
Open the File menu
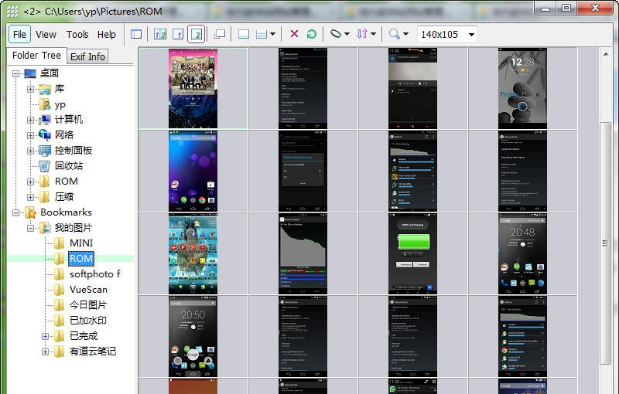click(x=19, y=34)
